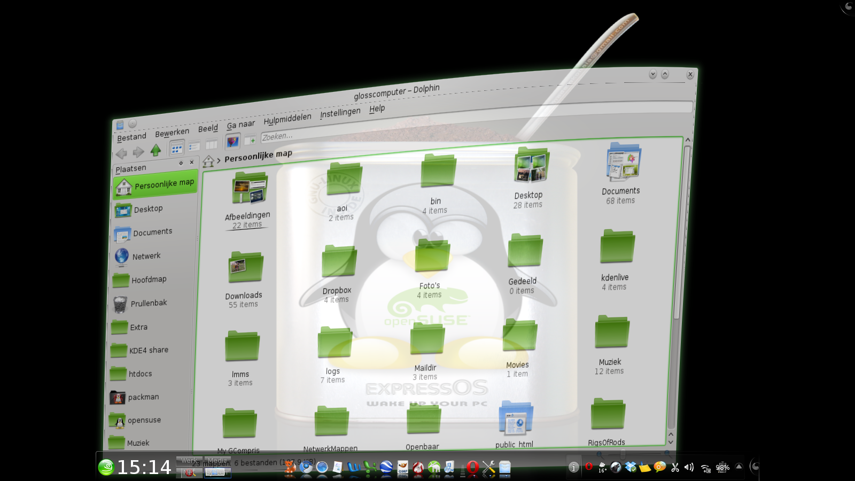Switch to the Media virtual desktop
Viewport: 855px width, 481px height.
[x=217, y=461]
